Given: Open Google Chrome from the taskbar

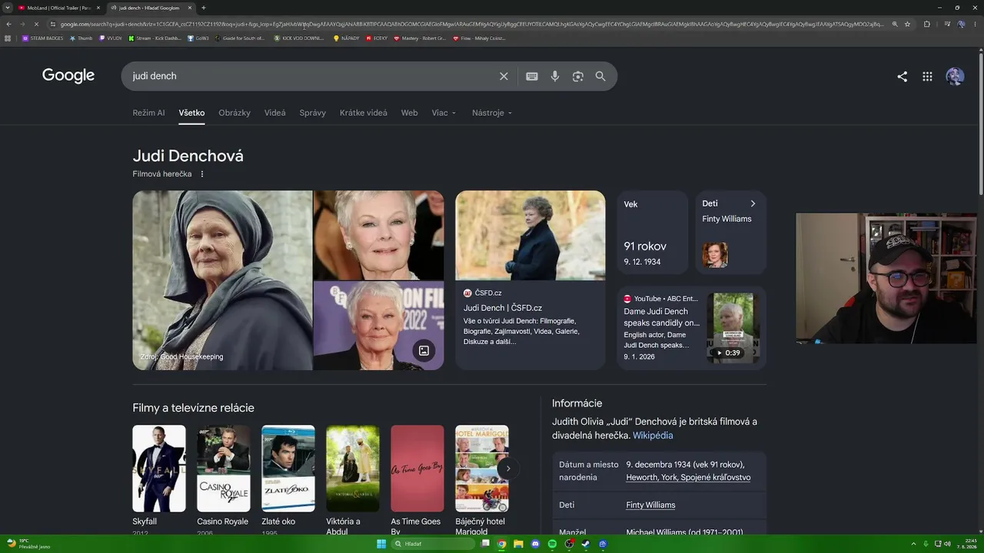Looking at the screenshot, I should pos(502,544).
